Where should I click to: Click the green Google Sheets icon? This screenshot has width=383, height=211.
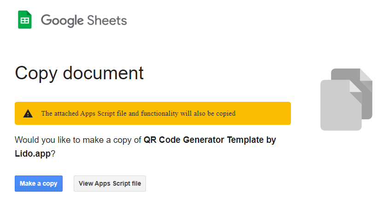[x=25, y=19]
